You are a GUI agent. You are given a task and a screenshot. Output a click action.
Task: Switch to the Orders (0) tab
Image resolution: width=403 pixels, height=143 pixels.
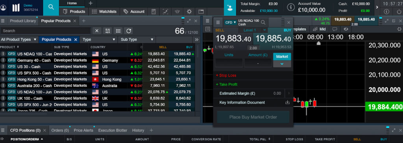[60, 130]
